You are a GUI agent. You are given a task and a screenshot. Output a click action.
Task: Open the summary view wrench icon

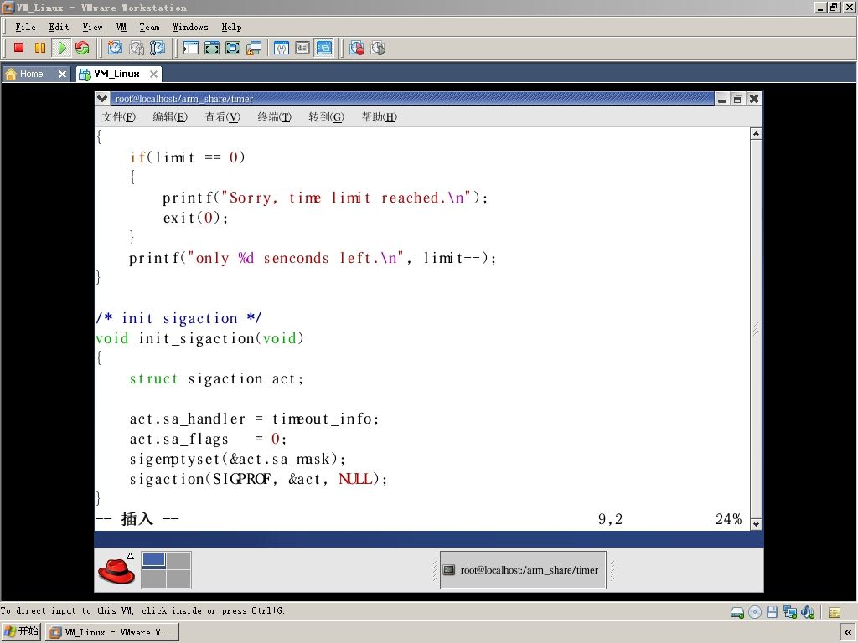(282, 48)
